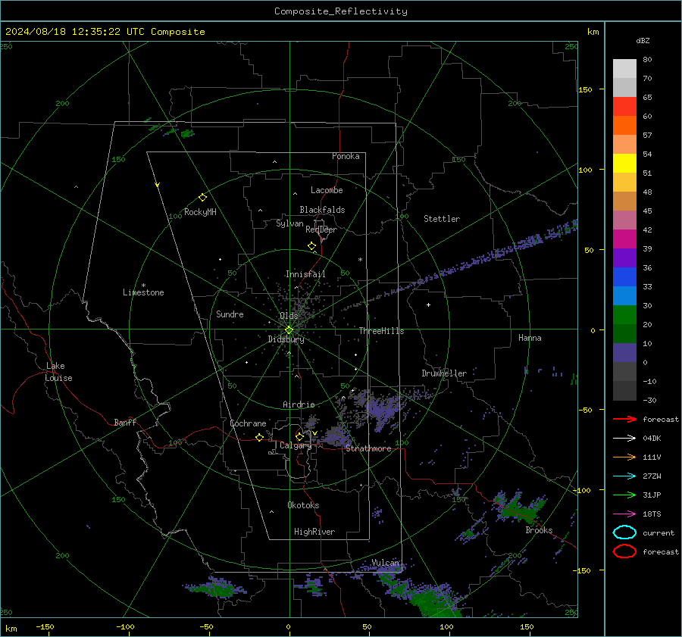This screenshot has height=637, width=682.
Task: Click the Vulcan city label
Action: pyautogui.click(x=386, y=563)
